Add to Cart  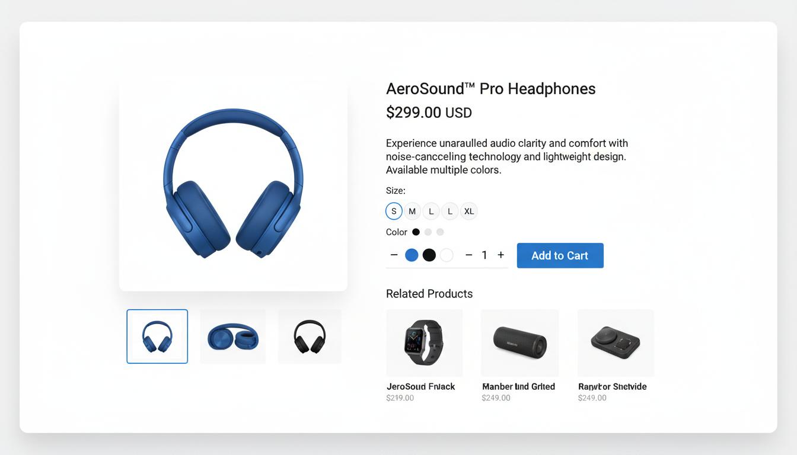[x=560, y=255]
